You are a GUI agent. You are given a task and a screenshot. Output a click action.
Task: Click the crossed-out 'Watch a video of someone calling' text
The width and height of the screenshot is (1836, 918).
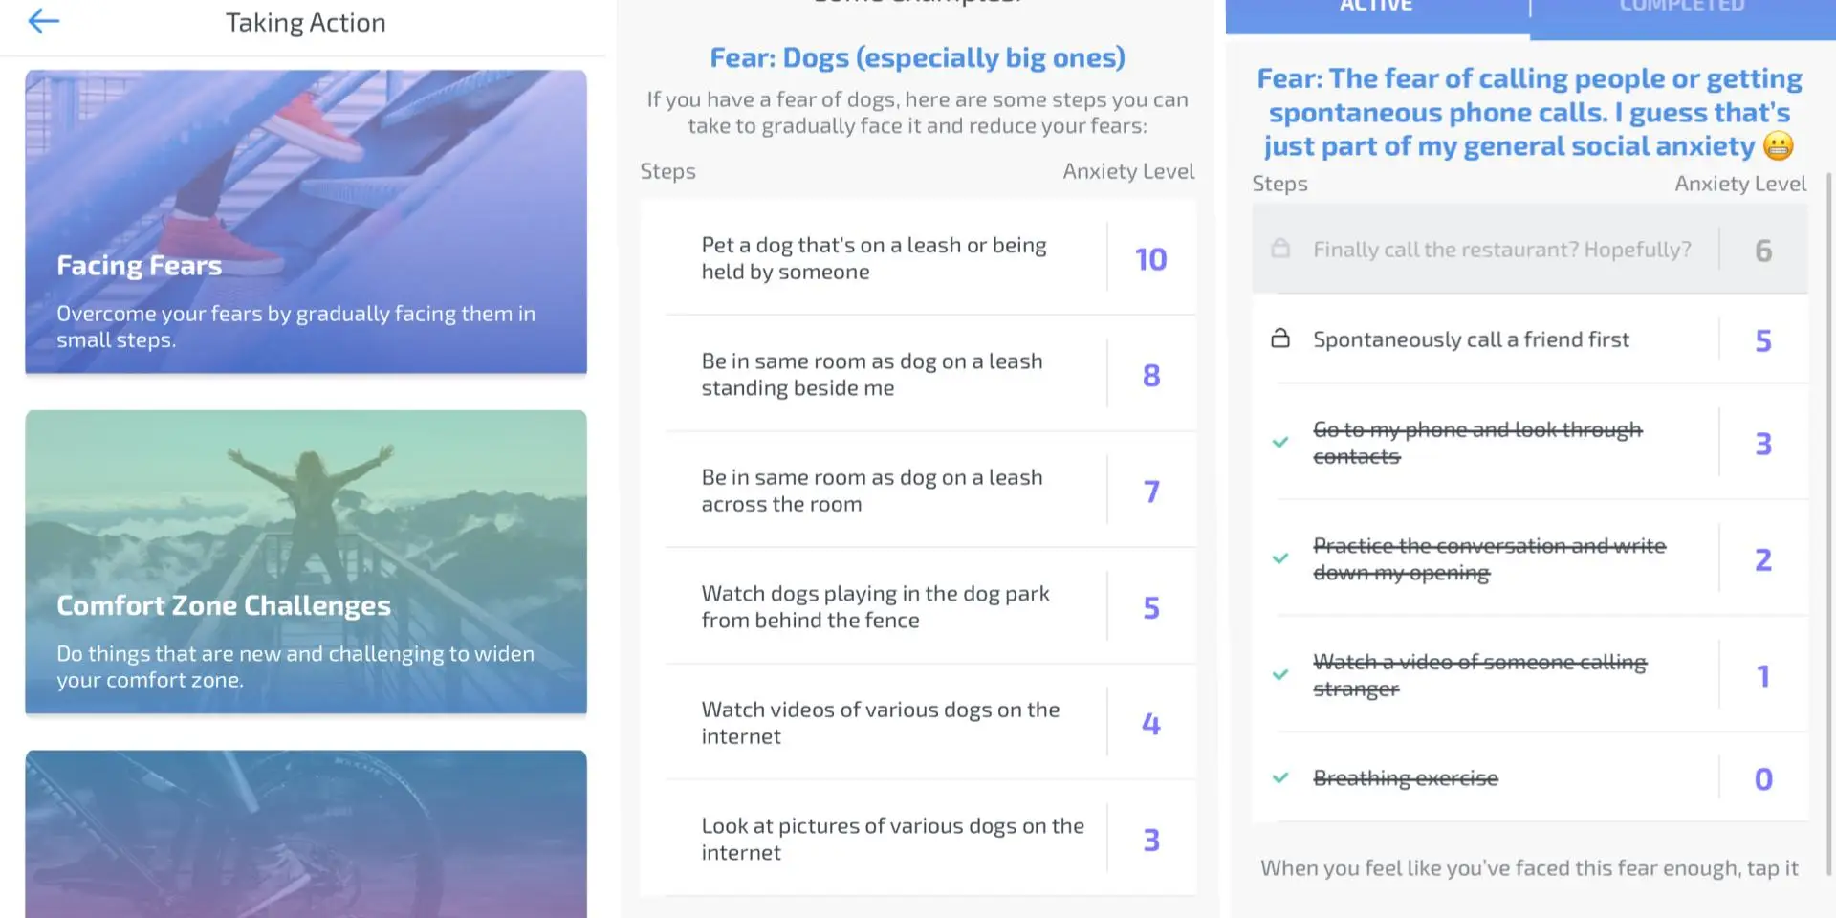1479,675
